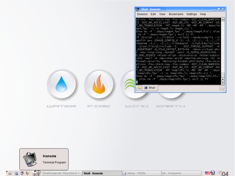Click the lower up arrow of Konsole scrollbar
This screenshot has height=176, width=235.
pos(223,79)
